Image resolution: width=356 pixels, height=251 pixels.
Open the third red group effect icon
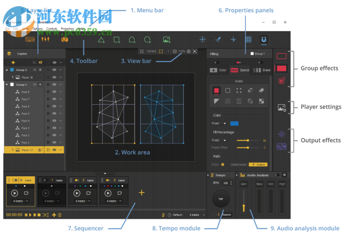[x=282, y=81]
